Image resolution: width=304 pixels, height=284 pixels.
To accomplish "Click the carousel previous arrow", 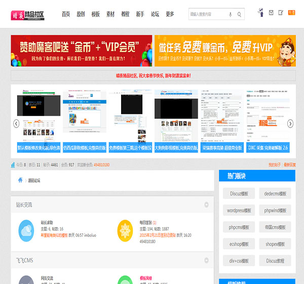I will [16, 124].
